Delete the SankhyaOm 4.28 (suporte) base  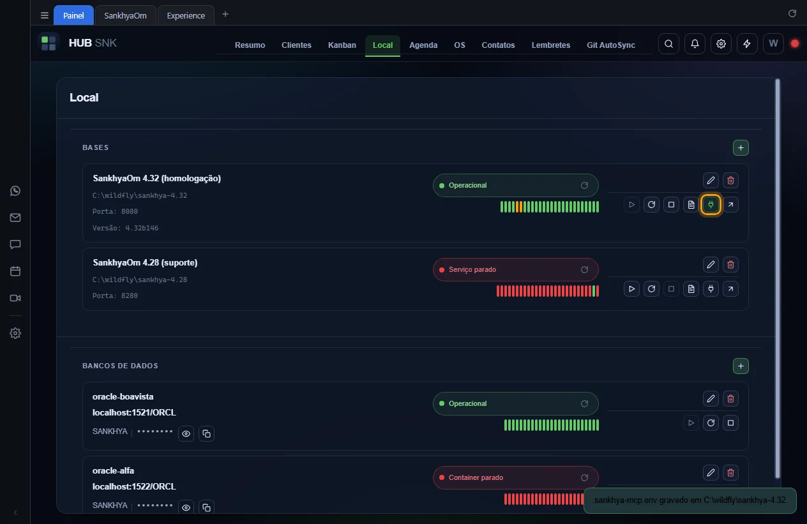(731, 265)
